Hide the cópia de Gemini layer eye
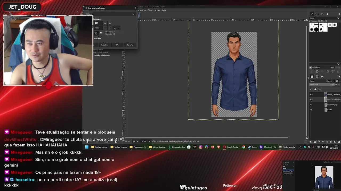This screenshot has height=191, width=341. pyautogui.click(x=311, y=100)
